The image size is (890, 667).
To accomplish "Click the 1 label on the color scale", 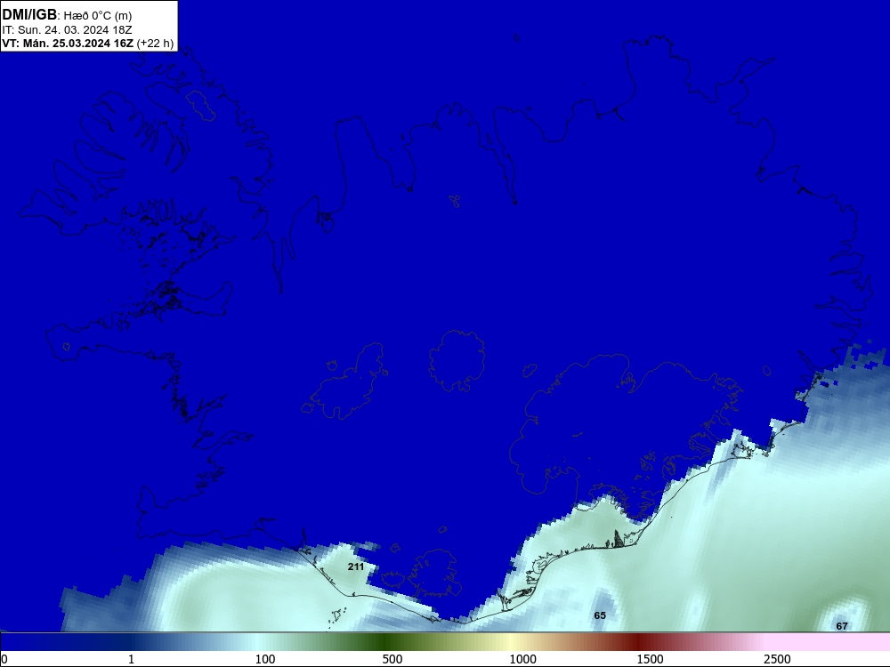I will pos(131,659).
